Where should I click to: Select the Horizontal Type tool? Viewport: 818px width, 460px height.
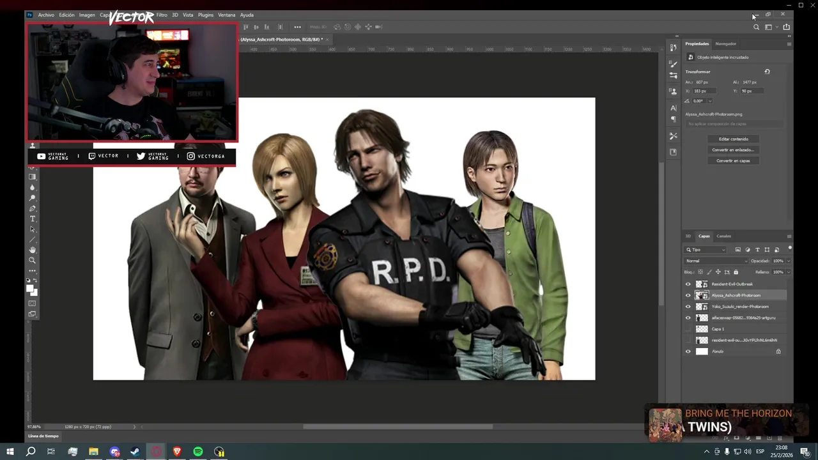click(x=33, y=218)
